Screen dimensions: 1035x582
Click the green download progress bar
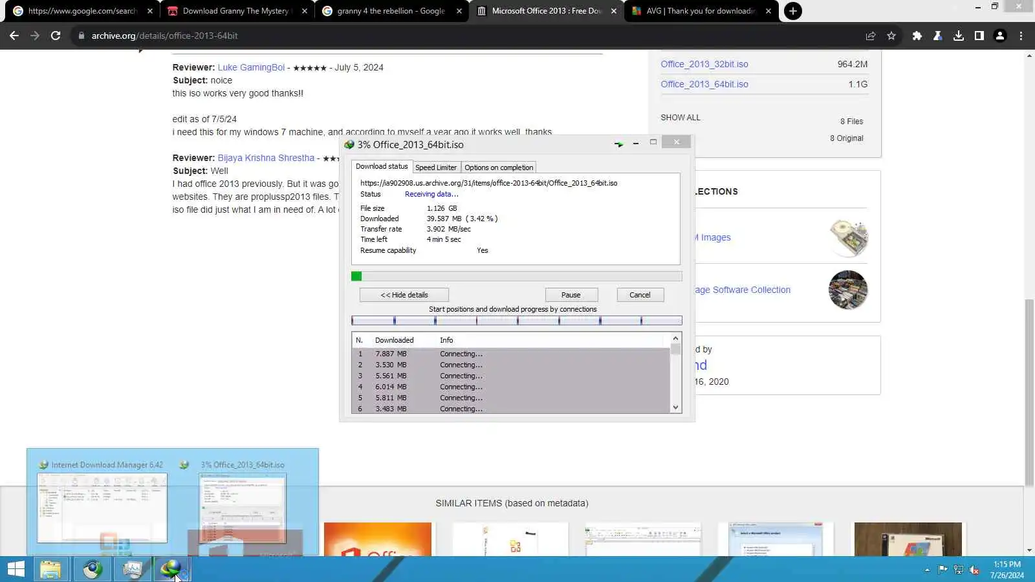pos(517,276)
